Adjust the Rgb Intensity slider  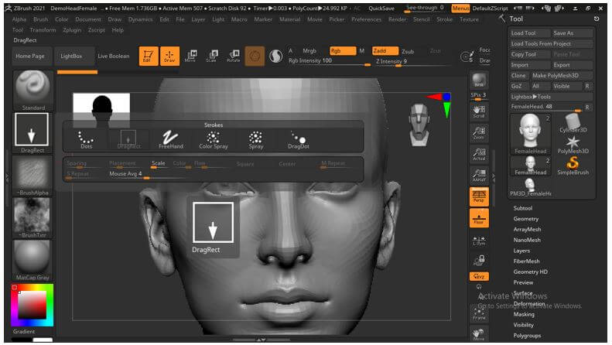point(330,61)
